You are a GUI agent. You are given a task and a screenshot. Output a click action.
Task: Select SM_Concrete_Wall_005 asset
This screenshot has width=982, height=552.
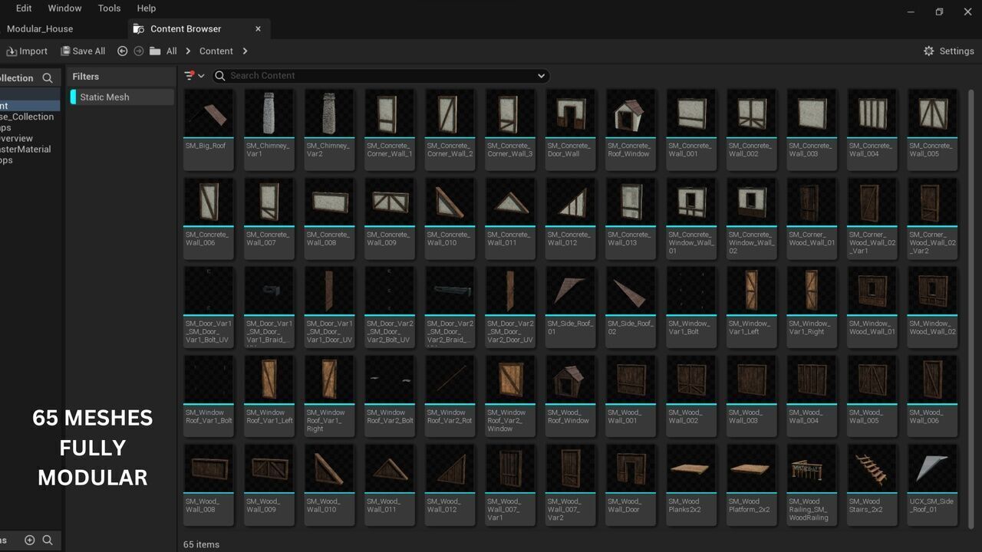tap(933, 130)
